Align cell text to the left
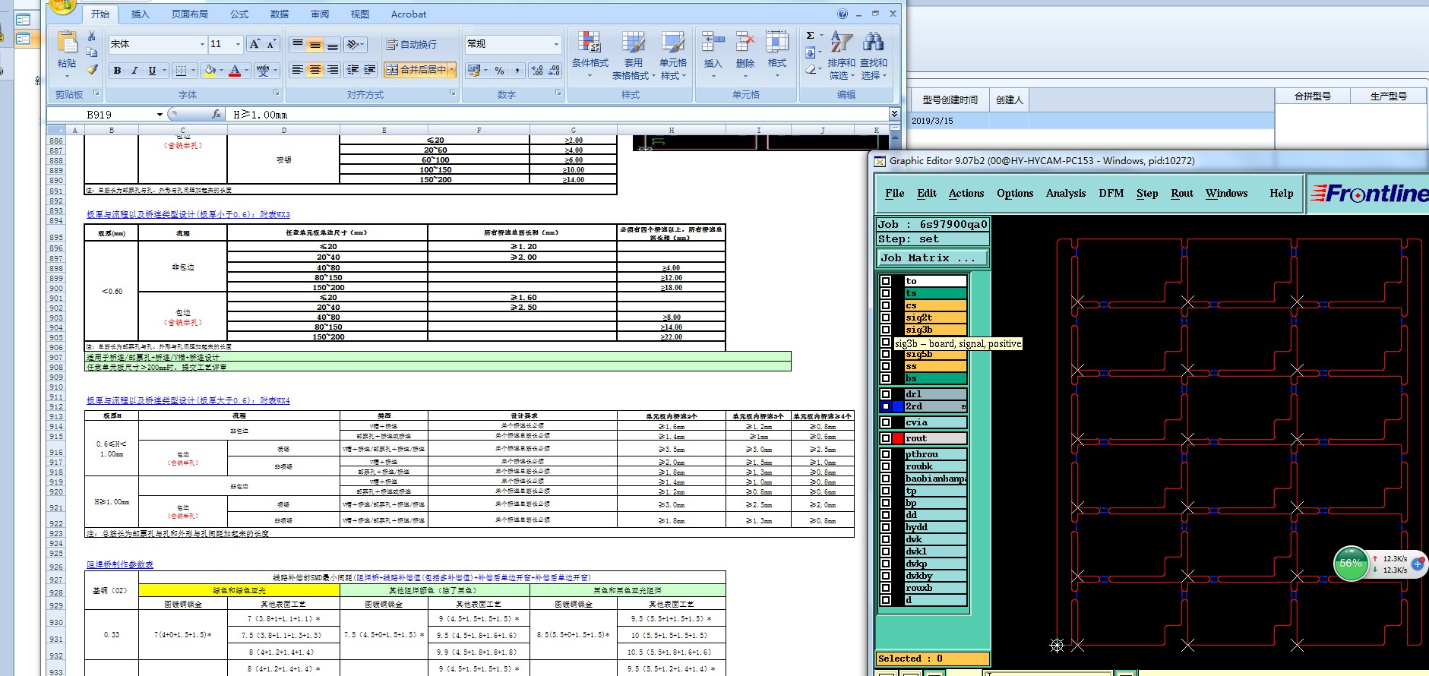Screen dimensions: 1429x676 (298, 69)
